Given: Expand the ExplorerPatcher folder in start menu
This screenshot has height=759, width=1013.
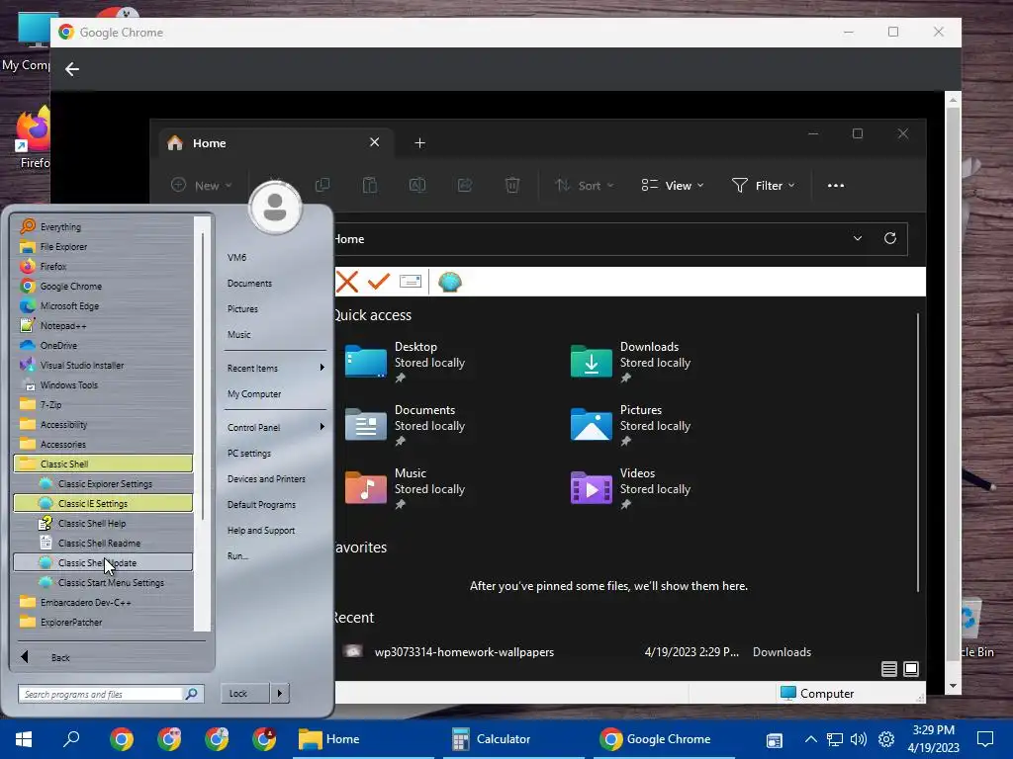Looking at the screenshot, I should (x=103, y=623).
